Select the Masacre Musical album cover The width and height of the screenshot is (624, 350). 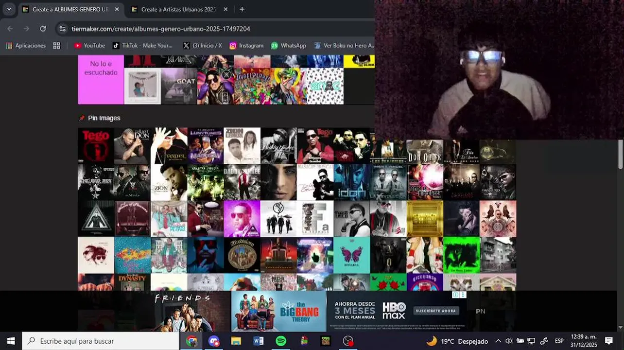coord(315,182)
